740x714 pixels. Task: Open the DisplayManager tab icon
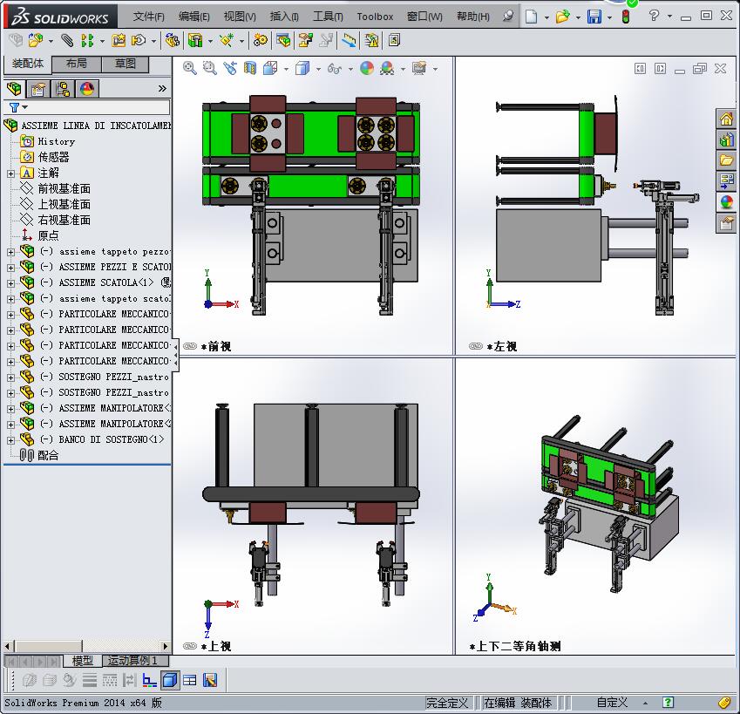(87, 89)
